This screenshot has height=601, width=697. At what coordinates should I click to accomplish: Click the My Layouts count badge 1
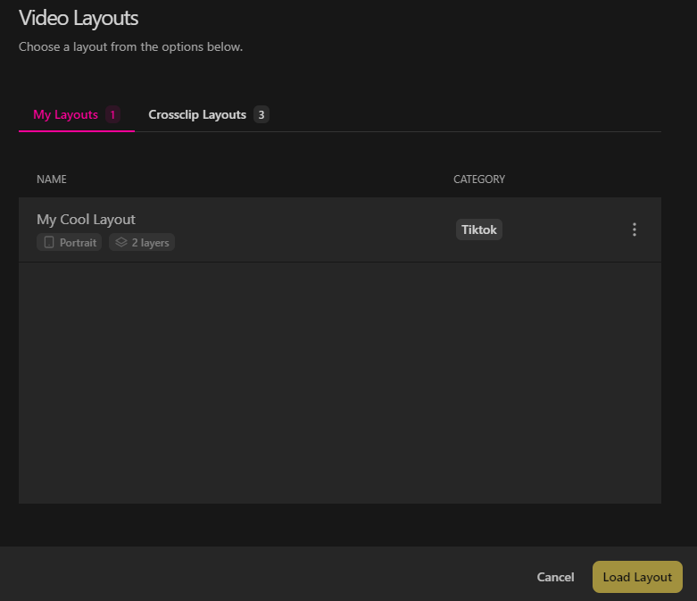click(112, 115)
